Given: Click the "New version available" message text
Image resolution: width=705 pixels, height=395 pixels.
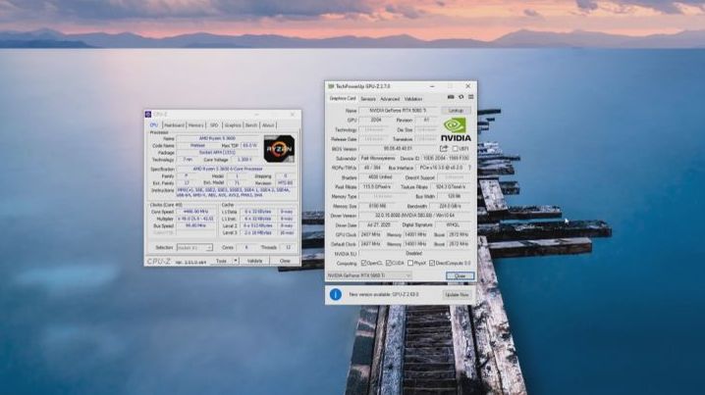Looking at the screenshot, I should click(x=384, y=294).
